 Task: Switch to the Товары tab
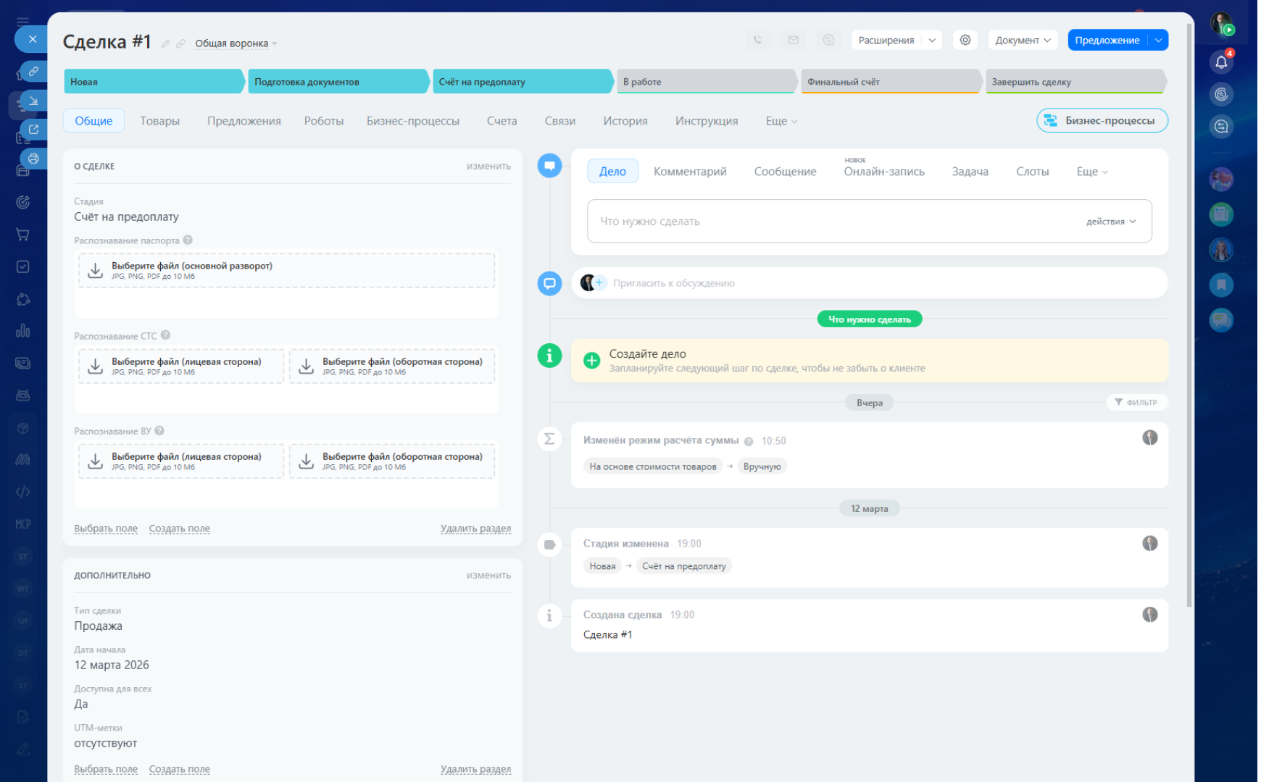(159, 121)
